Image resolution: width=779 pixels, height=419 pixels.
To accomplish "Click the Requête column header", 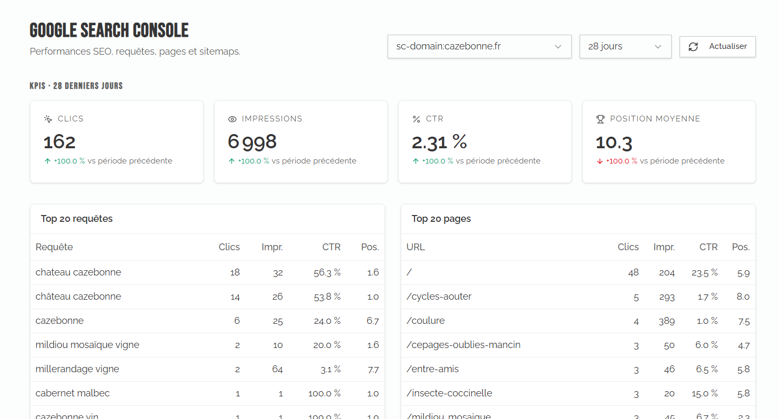I will click(x=54, y=247).
